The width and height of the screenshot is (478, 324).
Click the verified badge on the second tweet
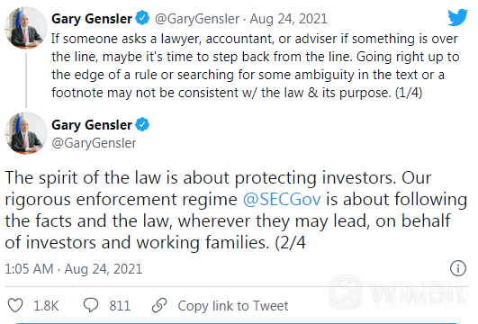click(142, 125)
